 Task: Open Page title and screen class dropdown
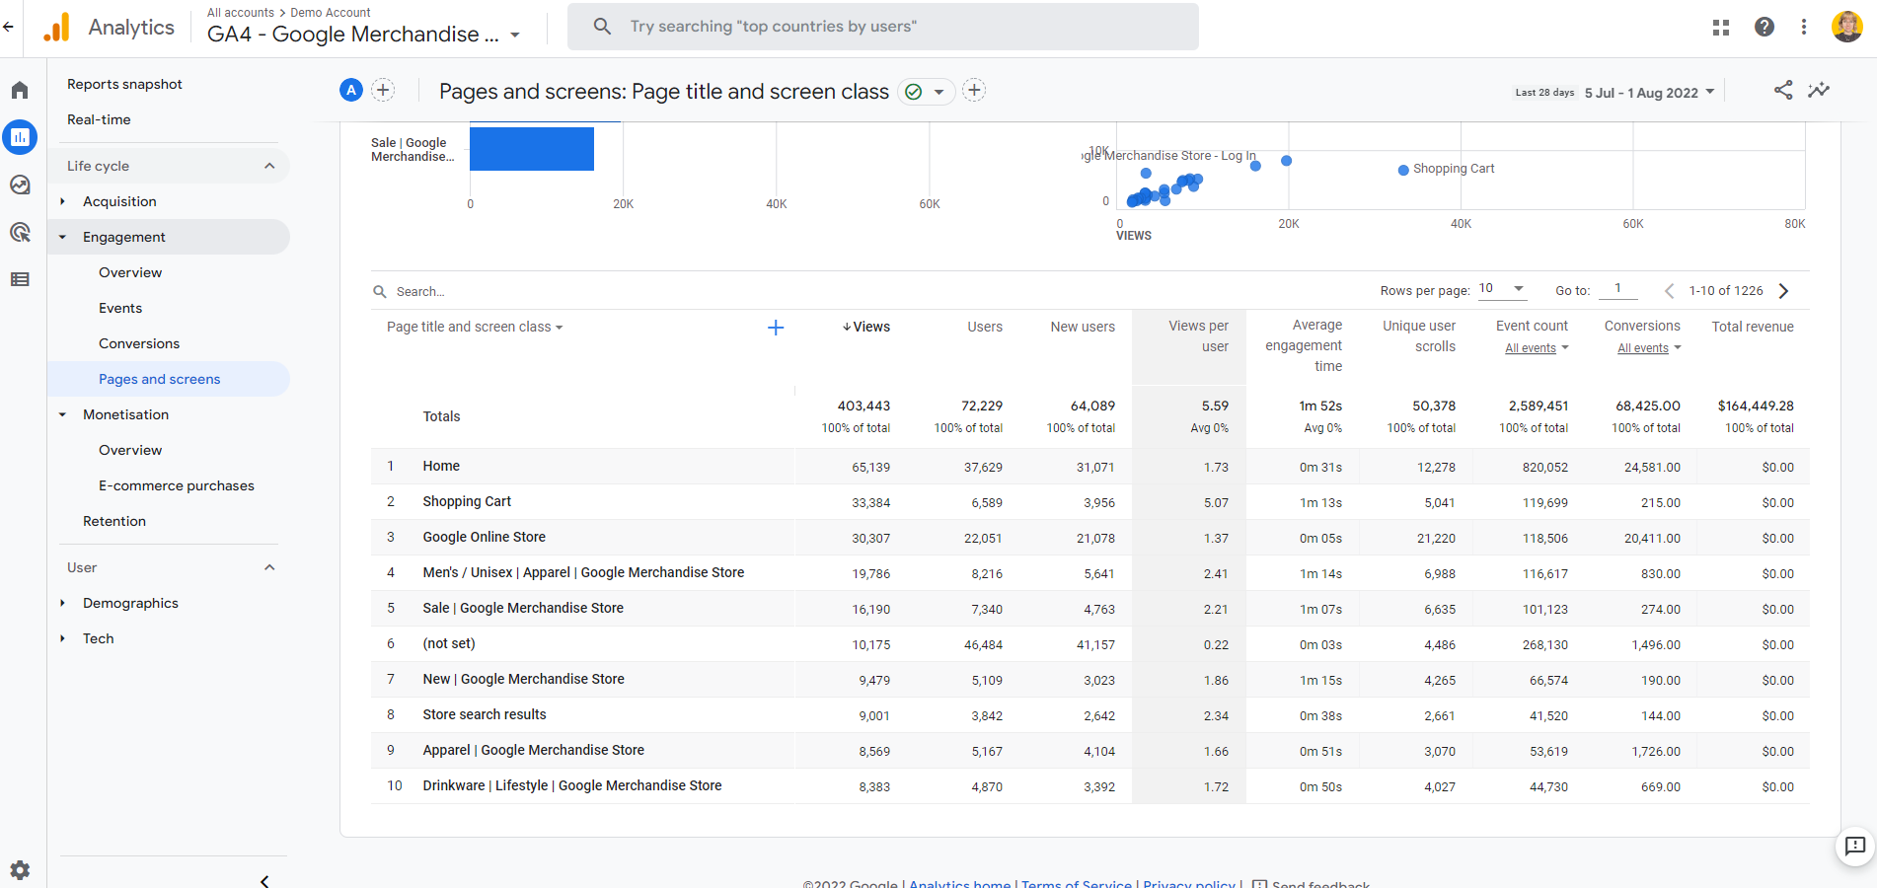(x=475, y=328)
